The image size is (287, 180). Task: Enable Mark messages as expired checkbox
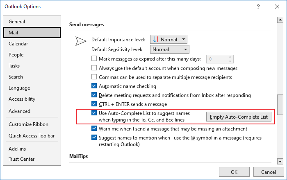point(94,59)
